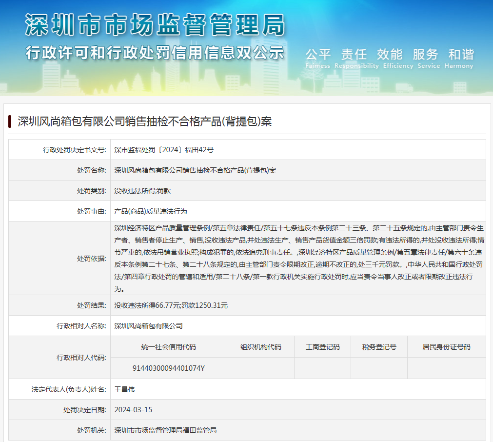
Task: Click the 组织机构代码 column header
Action: point(261,347)
